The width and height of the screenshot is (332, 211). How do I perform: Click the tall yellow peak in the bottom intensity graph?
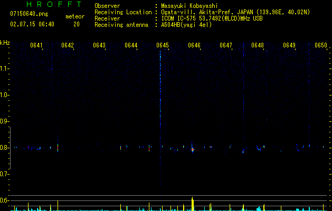tap(193, 204)
